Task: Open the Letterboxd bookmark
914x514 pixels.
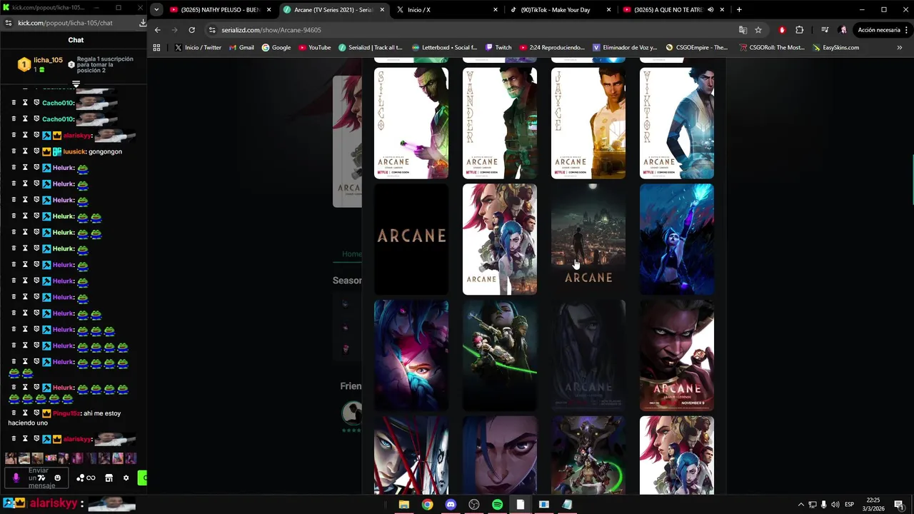Action: point(444,48)
